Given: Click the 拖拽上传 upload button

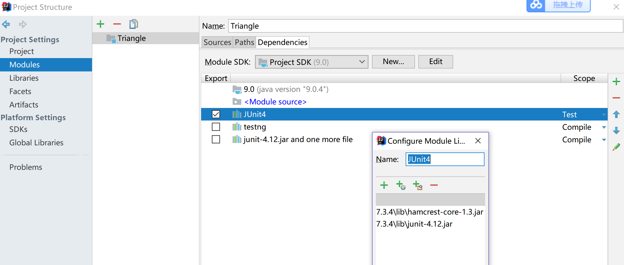Looking at the screenshot, I should 567,5.
